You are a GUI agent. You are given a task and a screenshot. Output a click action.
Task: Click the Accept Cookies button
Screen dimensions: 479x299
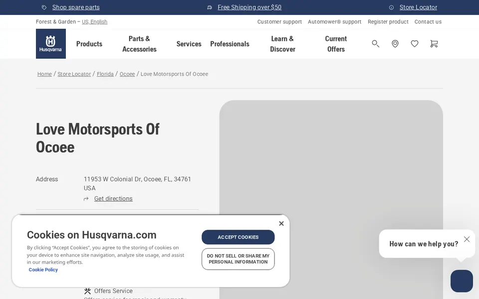238,237
